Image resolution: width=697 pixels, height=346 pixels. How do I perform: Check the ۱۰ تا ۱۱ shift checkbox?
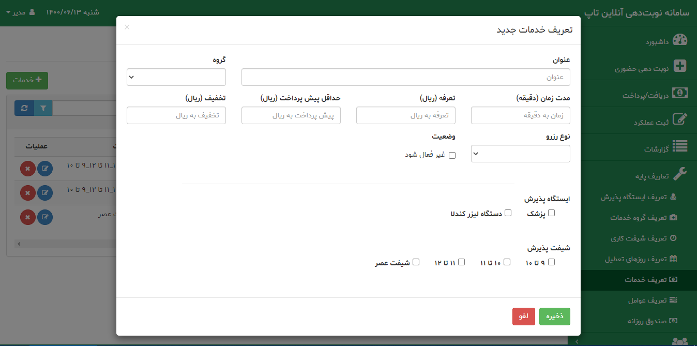pos(507,262)
